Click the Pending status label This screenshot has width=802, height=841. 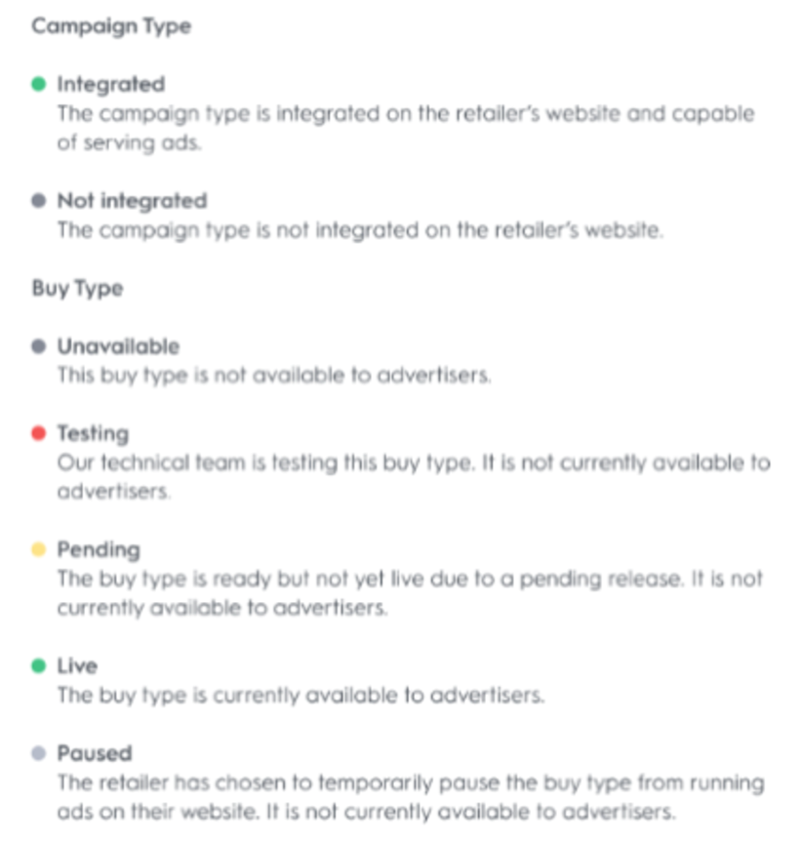[99, 550]
